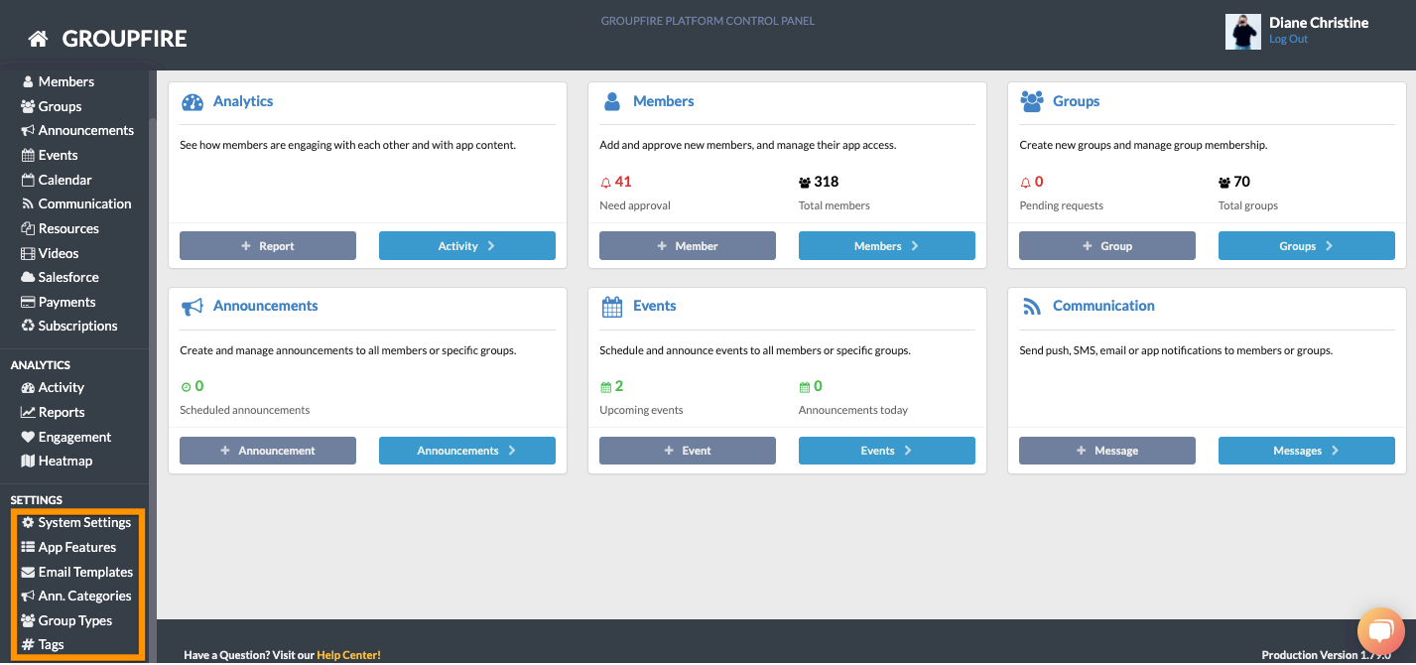Viewport: 1416px width, 665px height.
Task: Open the chat support bubble
Action: (x=1380, y=631)
